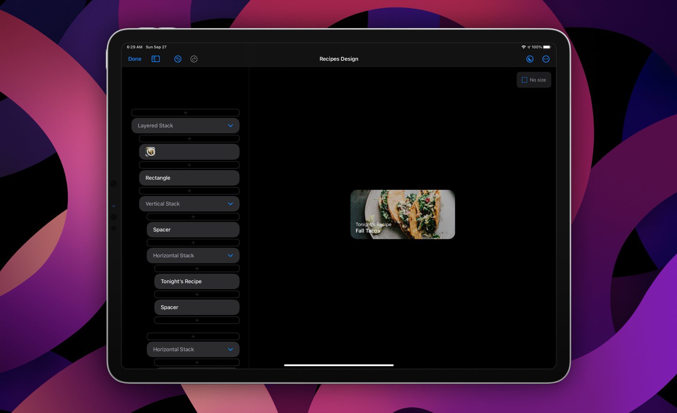The height and width of the screenshot is (413, 677).
Task: Collapse the first Horizontal Stack chevron
Action: (x=230, y=255)
